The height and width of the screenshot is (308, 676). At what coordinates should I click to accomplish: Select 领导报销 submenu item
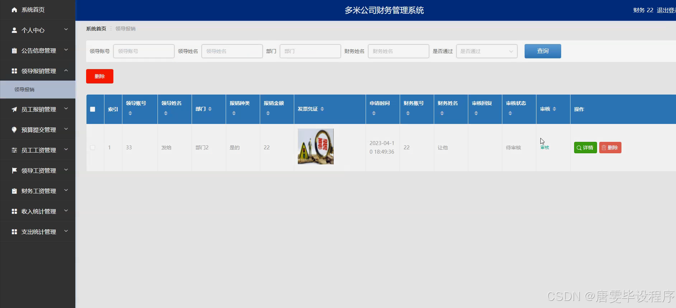(x=38, y=90)
